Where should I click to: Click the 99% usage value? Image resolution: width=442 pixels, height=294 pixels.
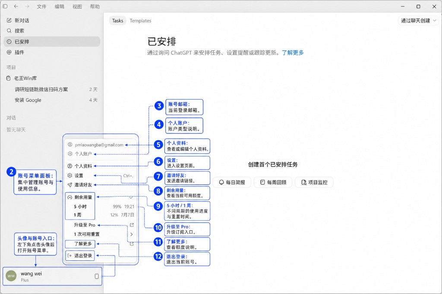tap(117, 206)
